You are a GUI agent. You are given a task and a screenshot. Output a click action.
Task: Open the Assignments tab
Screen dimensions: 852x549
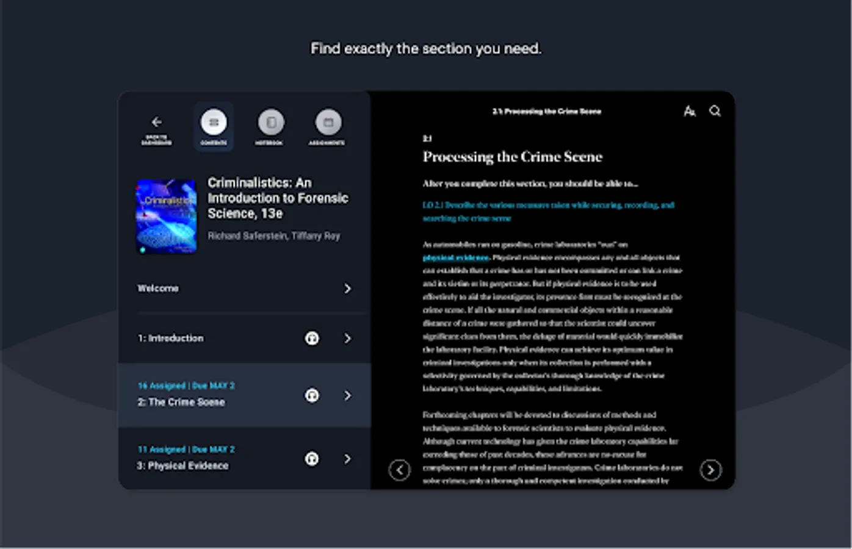point(328,127)
